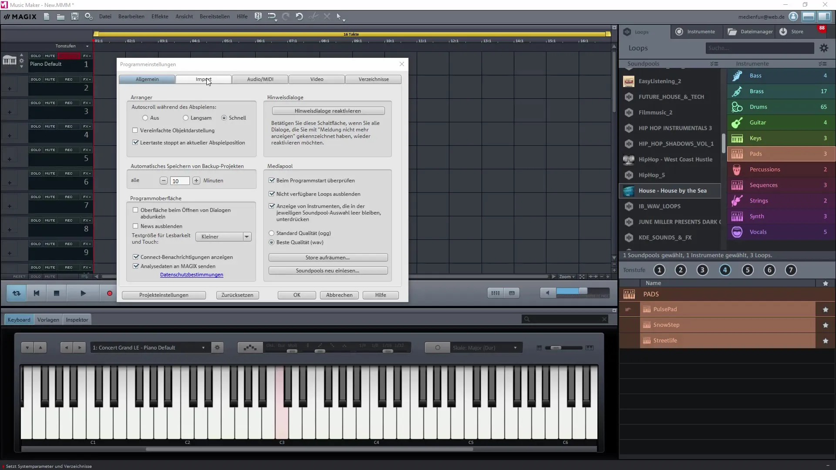The image size is (836, 470).
Task: Select the mouse mode arrow tool
Action: [x=339, y=17]
